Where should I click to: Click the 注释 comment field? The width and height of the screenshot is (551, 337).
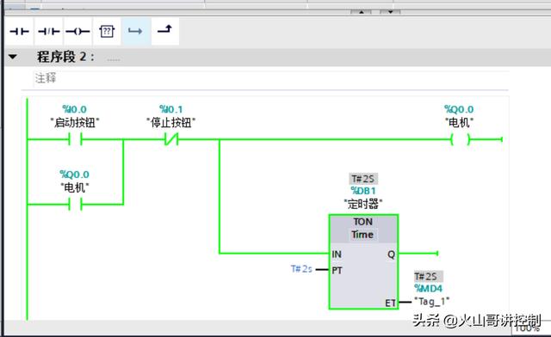click(x=270, y=78)
